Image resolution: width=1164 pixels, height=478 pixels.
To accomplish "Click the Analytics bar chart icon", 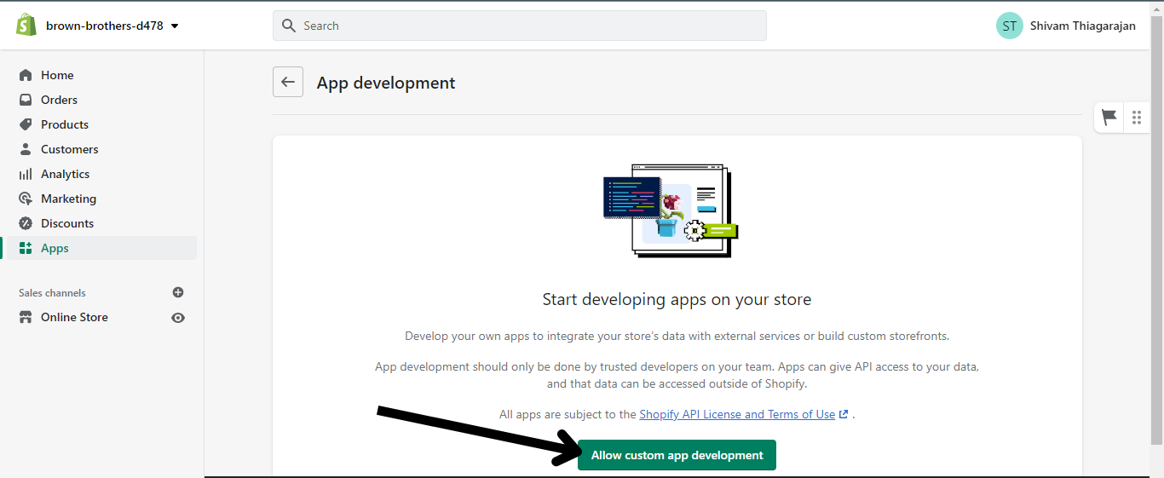I will pyautogui.click(x=26, y=174).
